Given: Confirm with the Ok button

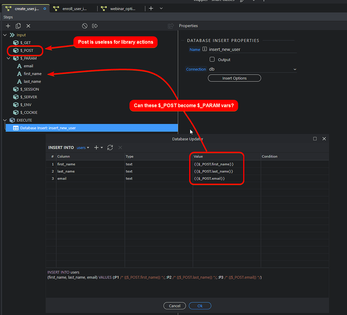Looking at the screenshot, I should (200, 306).
